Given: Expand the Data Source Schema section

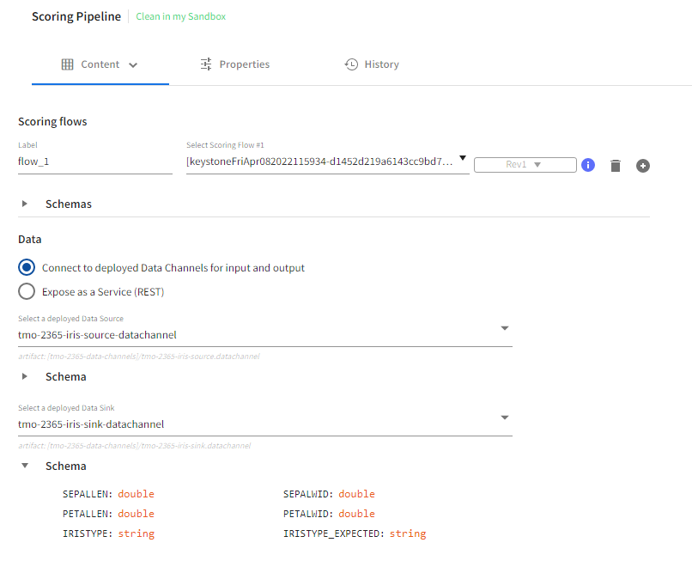Looking at the screenshot, I should [25, 377].
